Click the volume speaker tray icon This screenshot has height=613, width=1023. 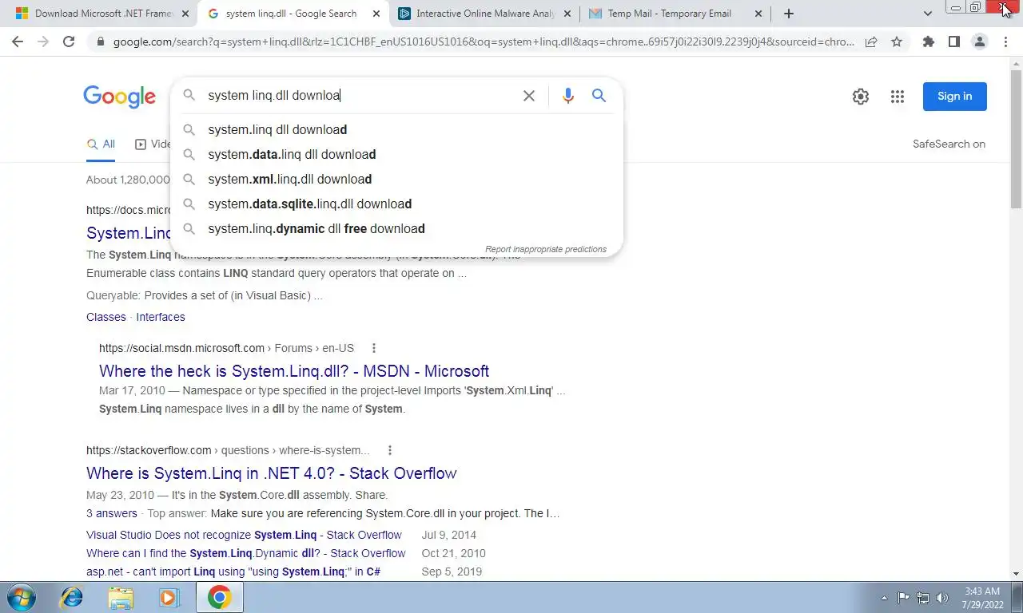(x=942, y=597)
